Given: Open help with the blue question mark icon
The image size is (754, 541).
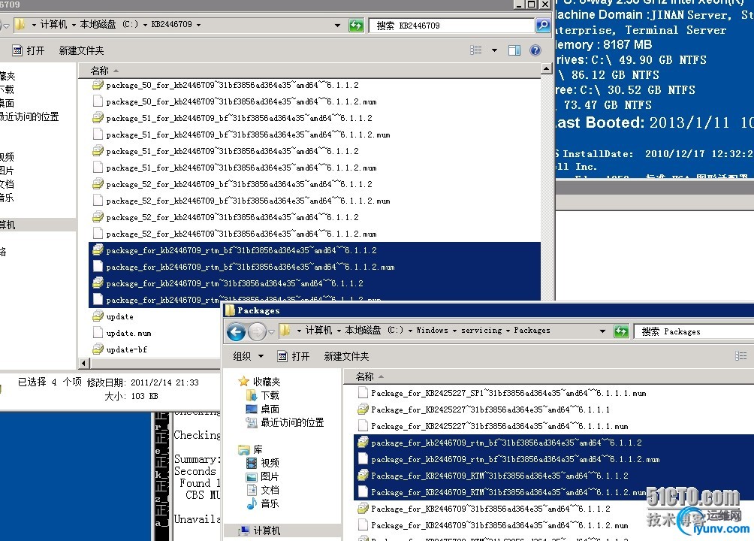Looking at the screenshot, I should pos(535,50).
